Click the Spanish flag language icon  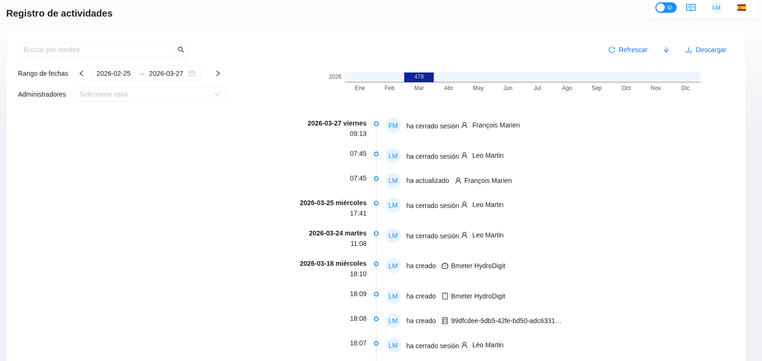tap(742, 8)
